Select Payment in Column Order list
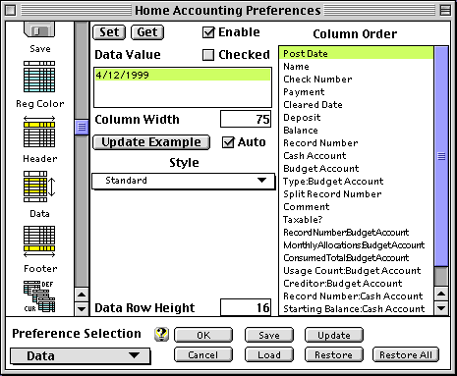Viewport: 457px width, 376px height. coord(357,92)
